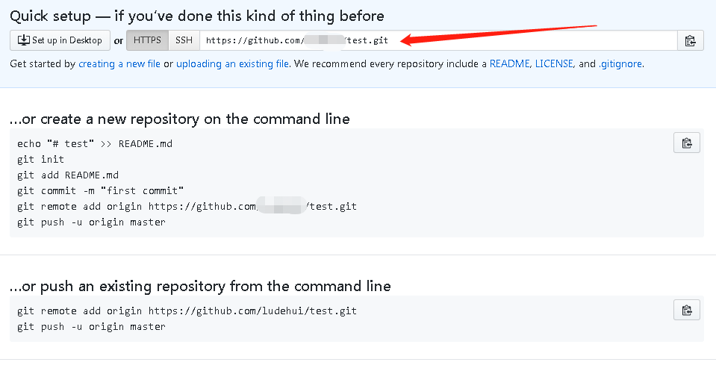716x368 pixels.
Task: Copy the new repository commands clipboard icon
Action: (686, 143)
